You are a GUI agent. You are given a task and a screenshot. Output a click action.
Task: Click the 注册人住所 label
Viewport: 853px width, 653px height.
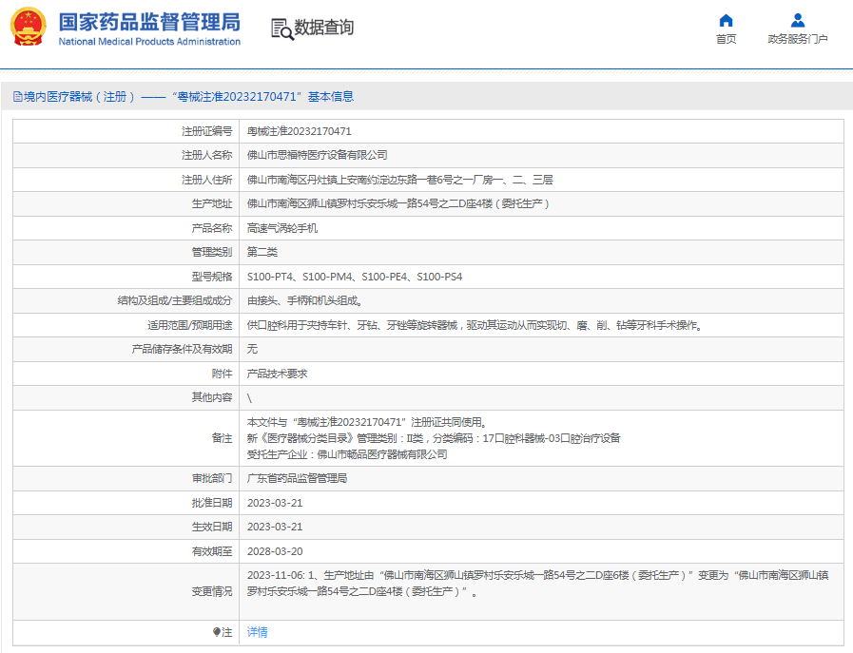[206, 180]
